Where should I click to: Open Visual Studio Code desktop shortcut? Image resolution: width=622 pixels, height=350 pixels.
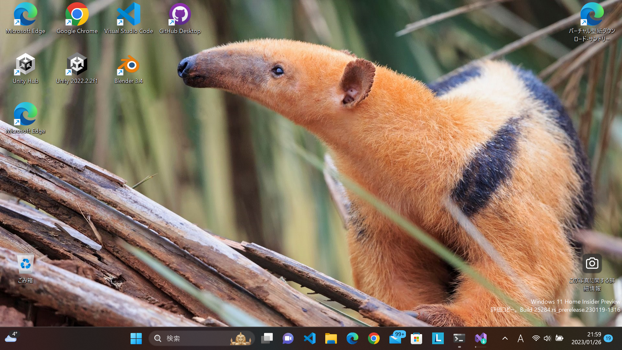coord(129,18)
